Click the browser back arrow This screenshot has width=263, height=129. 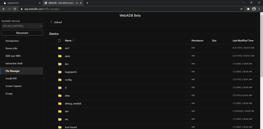[4, 9]
